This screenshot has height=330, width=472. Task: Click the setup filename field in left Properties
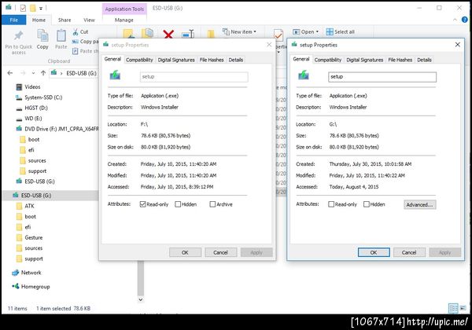(x=194, y=77)
